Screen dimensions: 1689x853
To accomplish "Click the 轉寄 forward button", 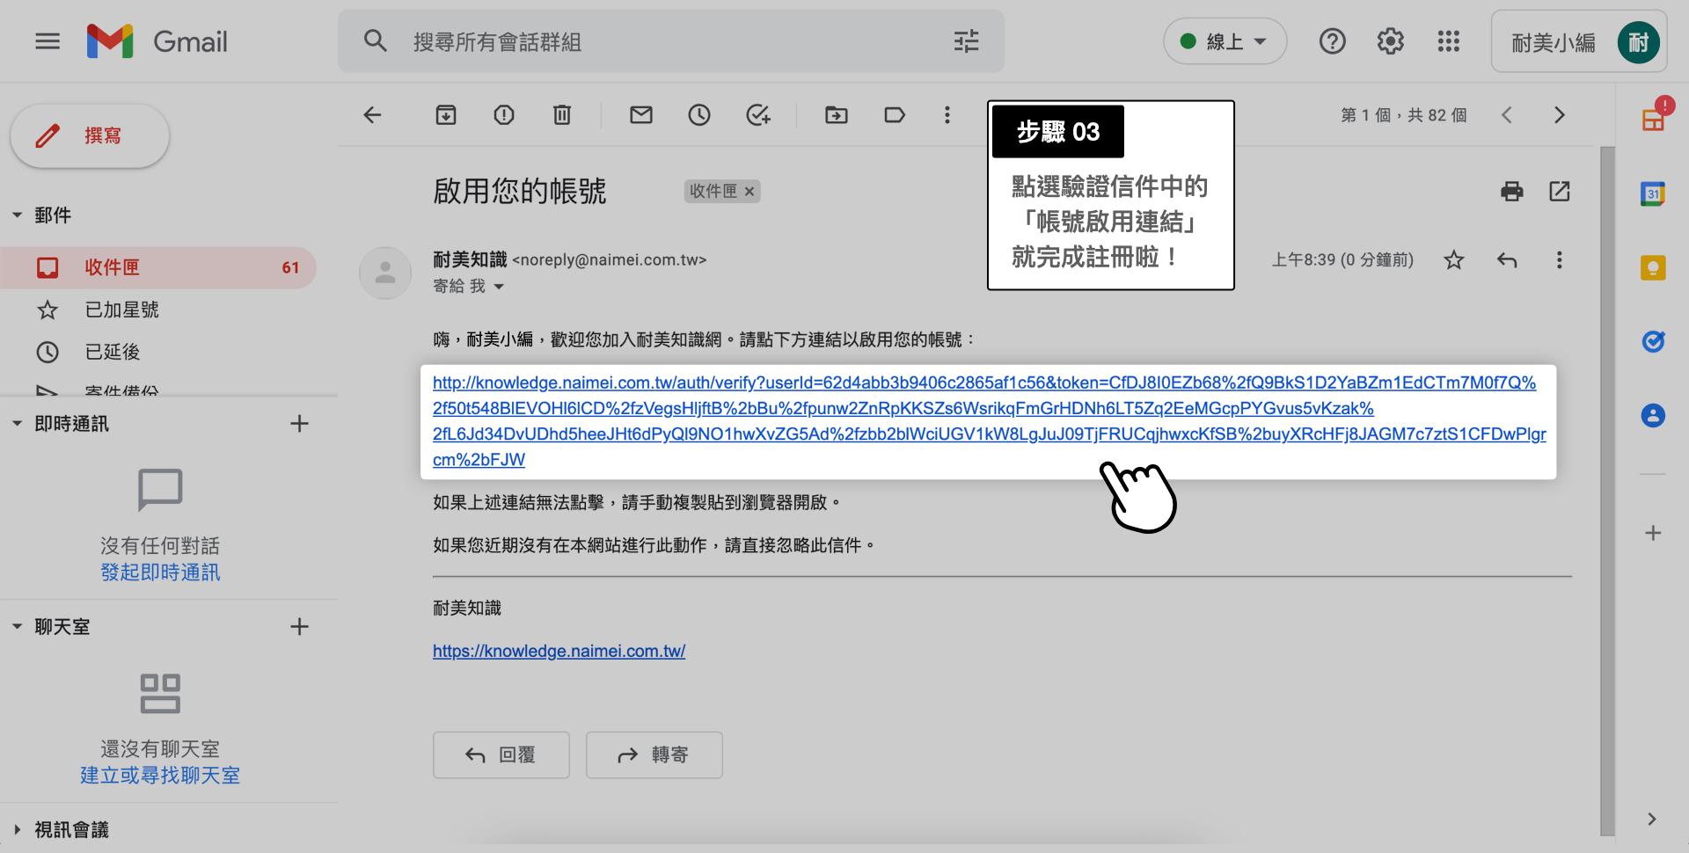I will [x=654, y=755].
